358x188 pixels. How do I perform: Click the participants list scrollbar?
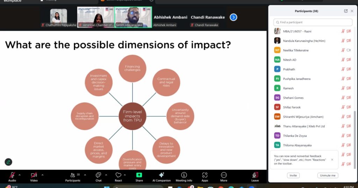355,140
